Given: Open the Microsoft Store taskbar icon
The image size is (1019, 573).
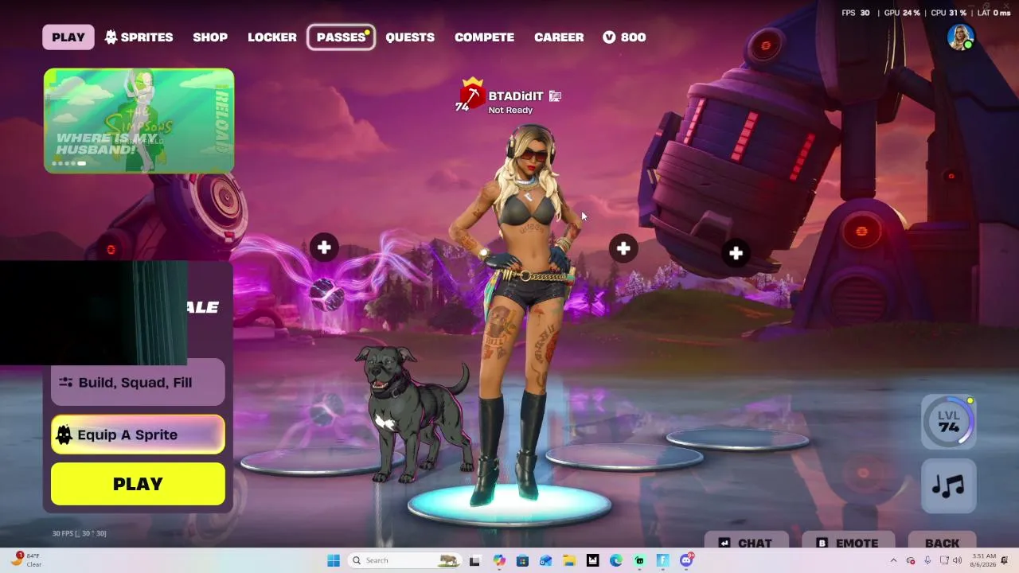Looking at the screenshot, I should [522, 560].
